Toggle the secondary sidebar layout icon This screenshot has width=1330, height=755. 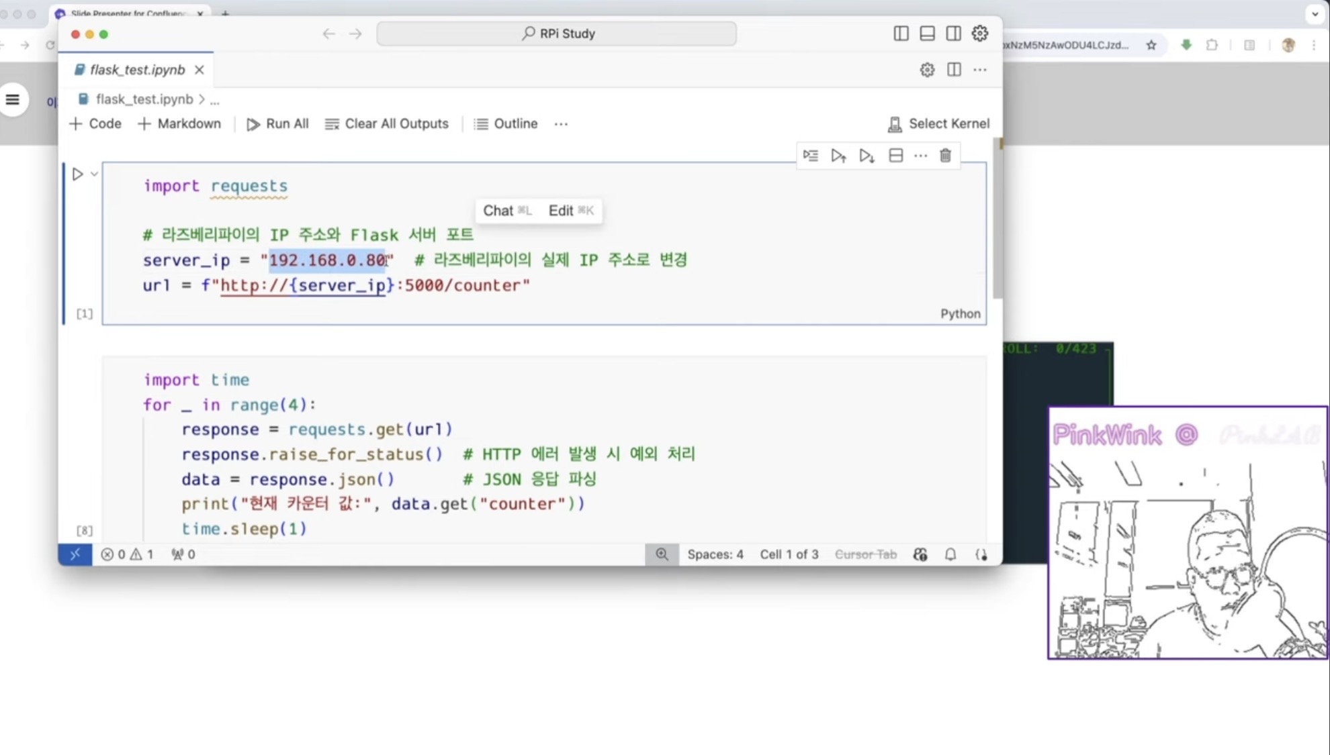953,34
